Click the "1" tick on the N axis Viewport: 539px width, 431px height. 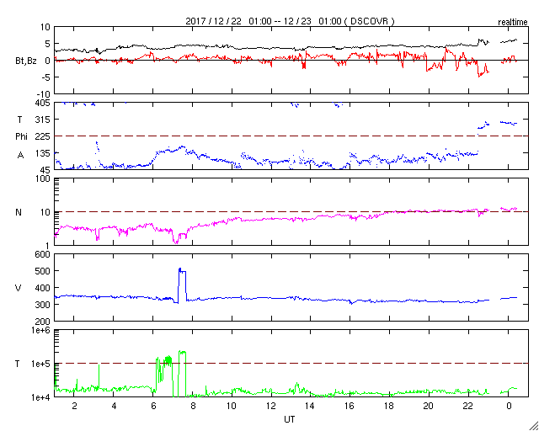49,246
